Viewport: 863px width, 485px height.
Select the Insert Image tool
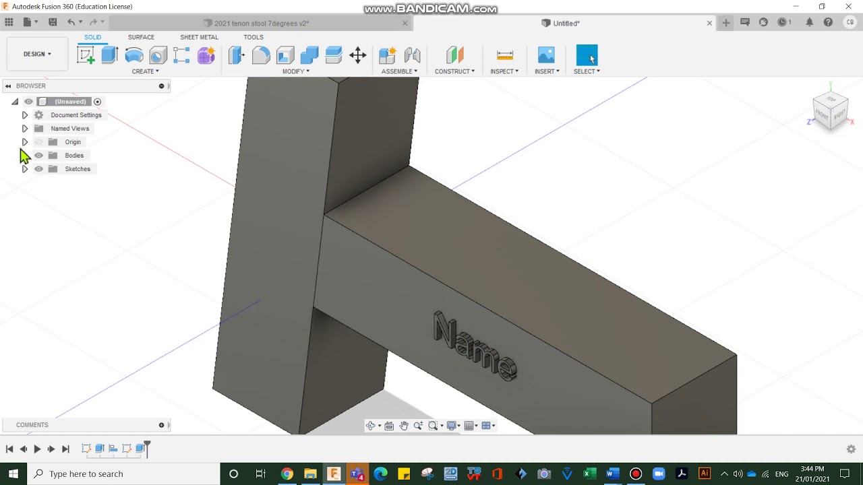(546, 55)
